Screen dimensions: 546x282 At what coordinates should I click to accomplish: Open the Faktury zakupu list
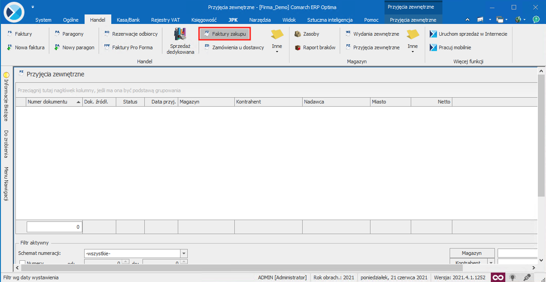tap(224, 33)
